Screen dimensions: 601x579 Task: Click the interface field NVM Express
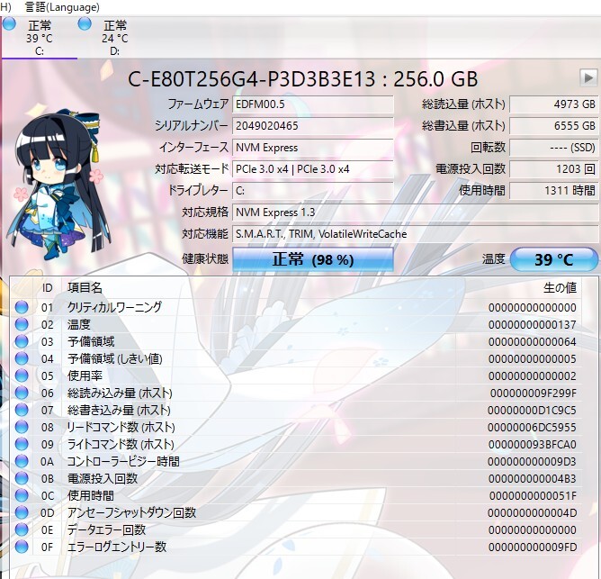pyautogui.click(x=313, y=148)
